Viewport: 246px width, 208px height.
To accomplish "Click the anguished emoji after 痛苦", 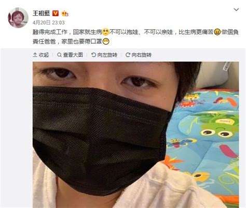I will pos(217,32).
